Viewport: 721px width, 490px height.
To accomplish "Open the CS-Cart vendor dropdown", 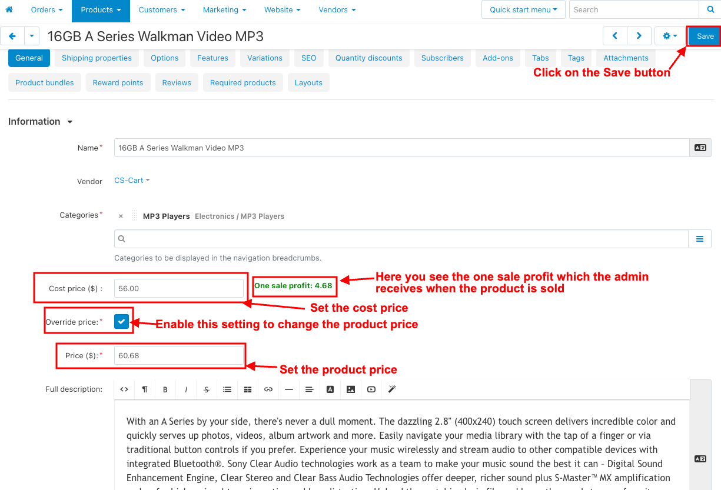I will pos(132,181).
